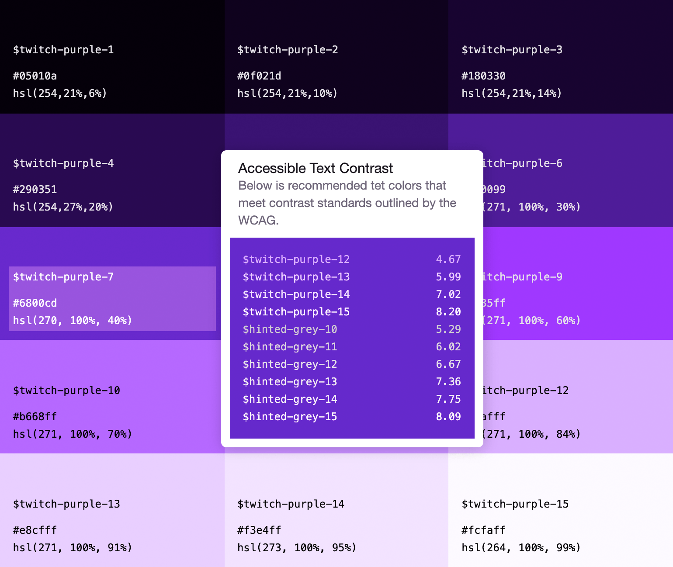673x567 pixels.
Task: Click contrast ratio 6.02
Action: (448, 347)
